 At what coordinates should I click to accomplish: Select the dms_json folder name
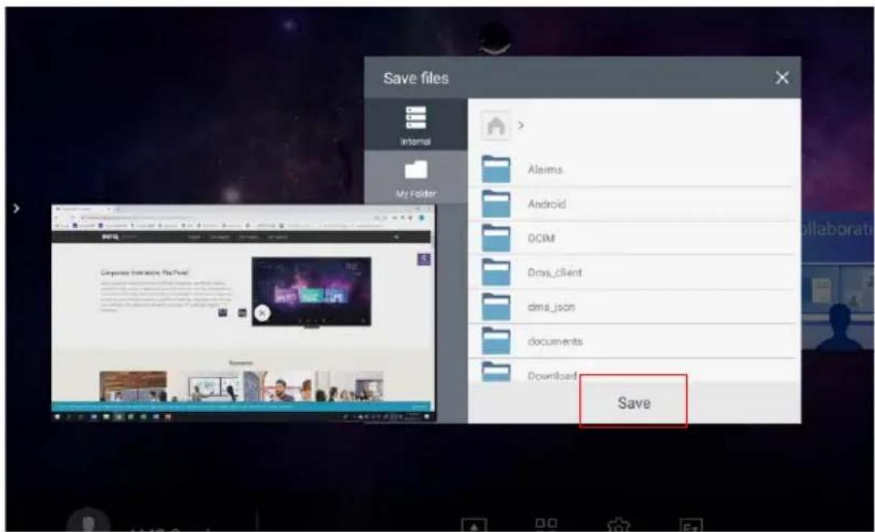551,307
